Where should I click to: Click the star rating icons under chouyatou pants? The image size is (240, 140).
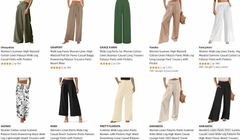pyautogui.click(x=7, y=64)
